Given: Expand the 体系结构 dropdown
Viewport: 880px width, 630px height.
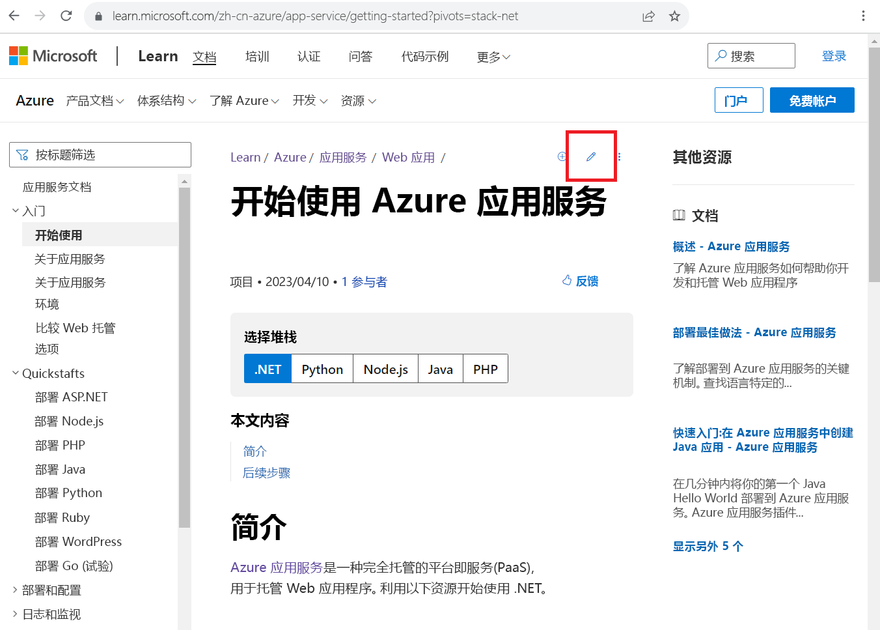Looking at the screenshot, I should 167,101.
